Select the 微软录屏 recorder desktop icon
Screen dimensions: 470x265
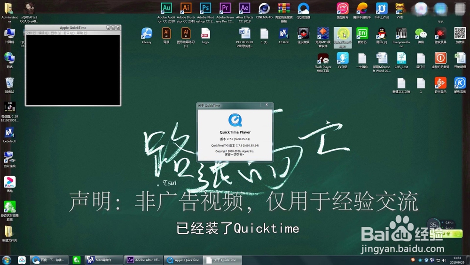pos(440,36)
